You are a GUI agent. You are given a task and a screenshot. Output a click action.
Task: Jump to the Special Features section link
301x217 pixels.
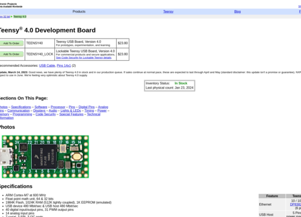click(x=71, y=115)
